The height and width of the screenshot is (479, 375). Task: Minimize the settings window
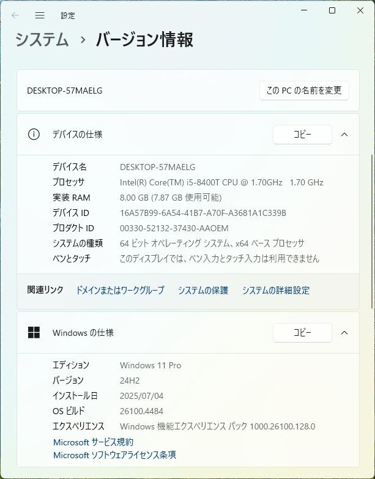point(304,10)
